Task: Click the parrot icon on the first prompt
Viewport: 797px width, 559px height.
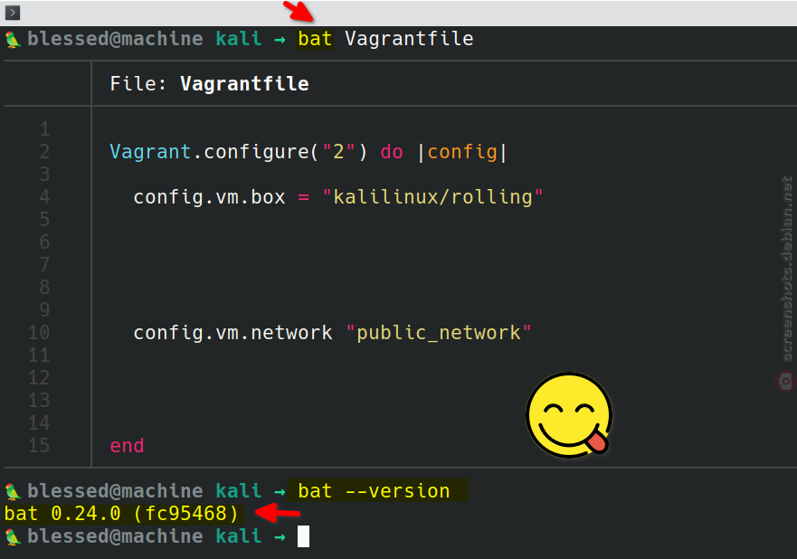Action: pos(13,40)
